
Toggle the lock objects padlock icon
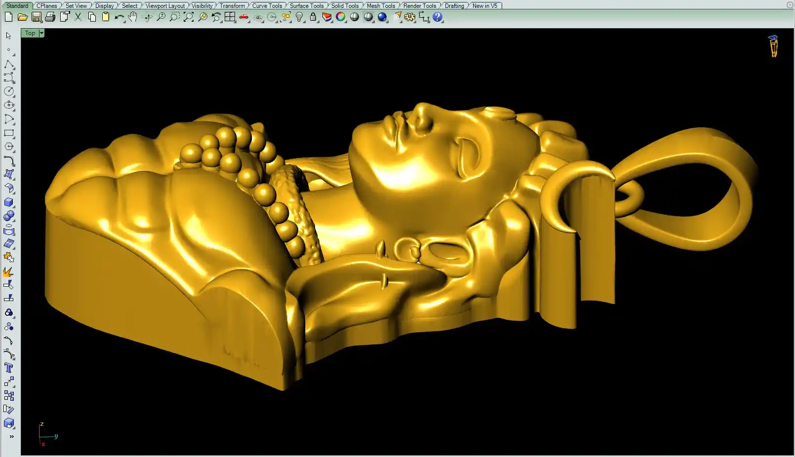[313, 17]
